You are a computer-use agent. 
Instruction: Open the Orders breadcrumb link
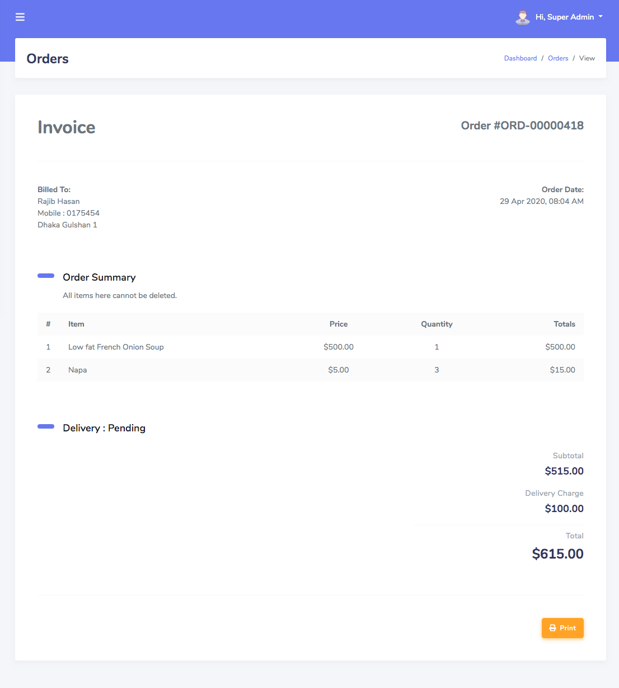point(558,58)
